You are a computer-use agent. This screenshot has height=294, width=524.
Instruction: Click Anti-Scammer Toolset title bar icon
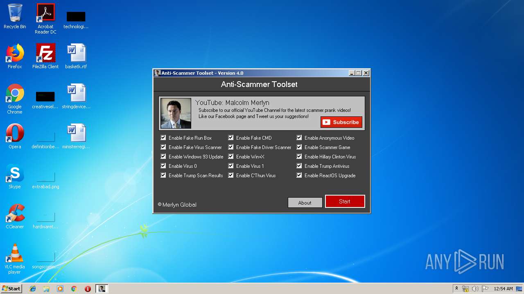tap(157, 73)
